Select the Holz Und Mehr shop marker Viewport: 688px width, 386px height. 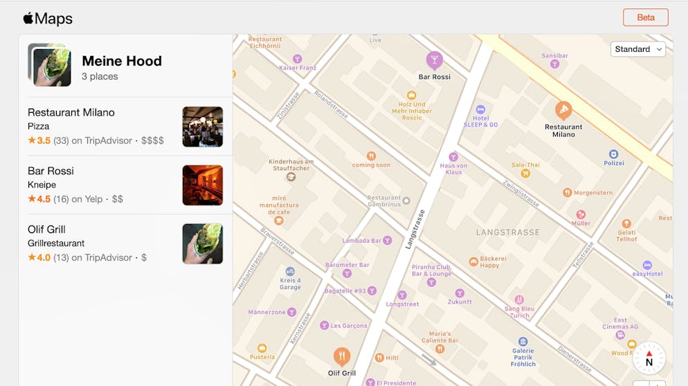pyautogui.click(x=412, y=95)
